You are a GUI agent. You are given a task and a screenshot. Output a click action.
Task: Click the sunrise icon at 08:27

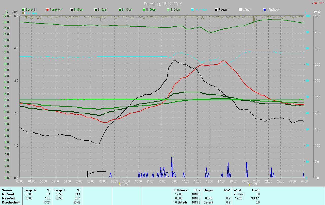click(120, 184)
